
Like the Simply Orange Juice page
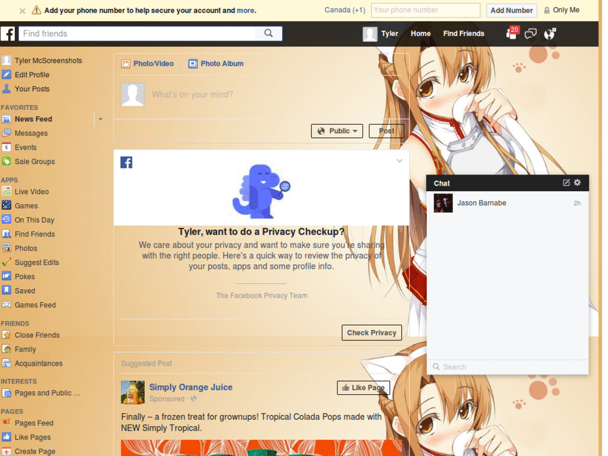point(363,387)
